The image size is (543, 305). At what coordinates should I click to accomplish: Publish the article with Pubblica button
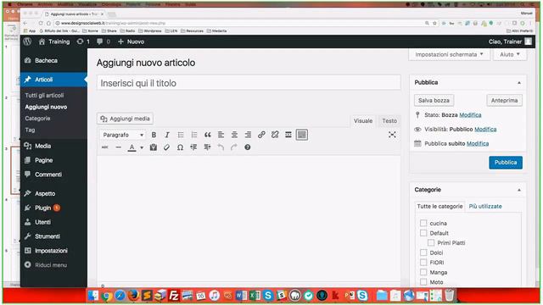click(506, 163)
